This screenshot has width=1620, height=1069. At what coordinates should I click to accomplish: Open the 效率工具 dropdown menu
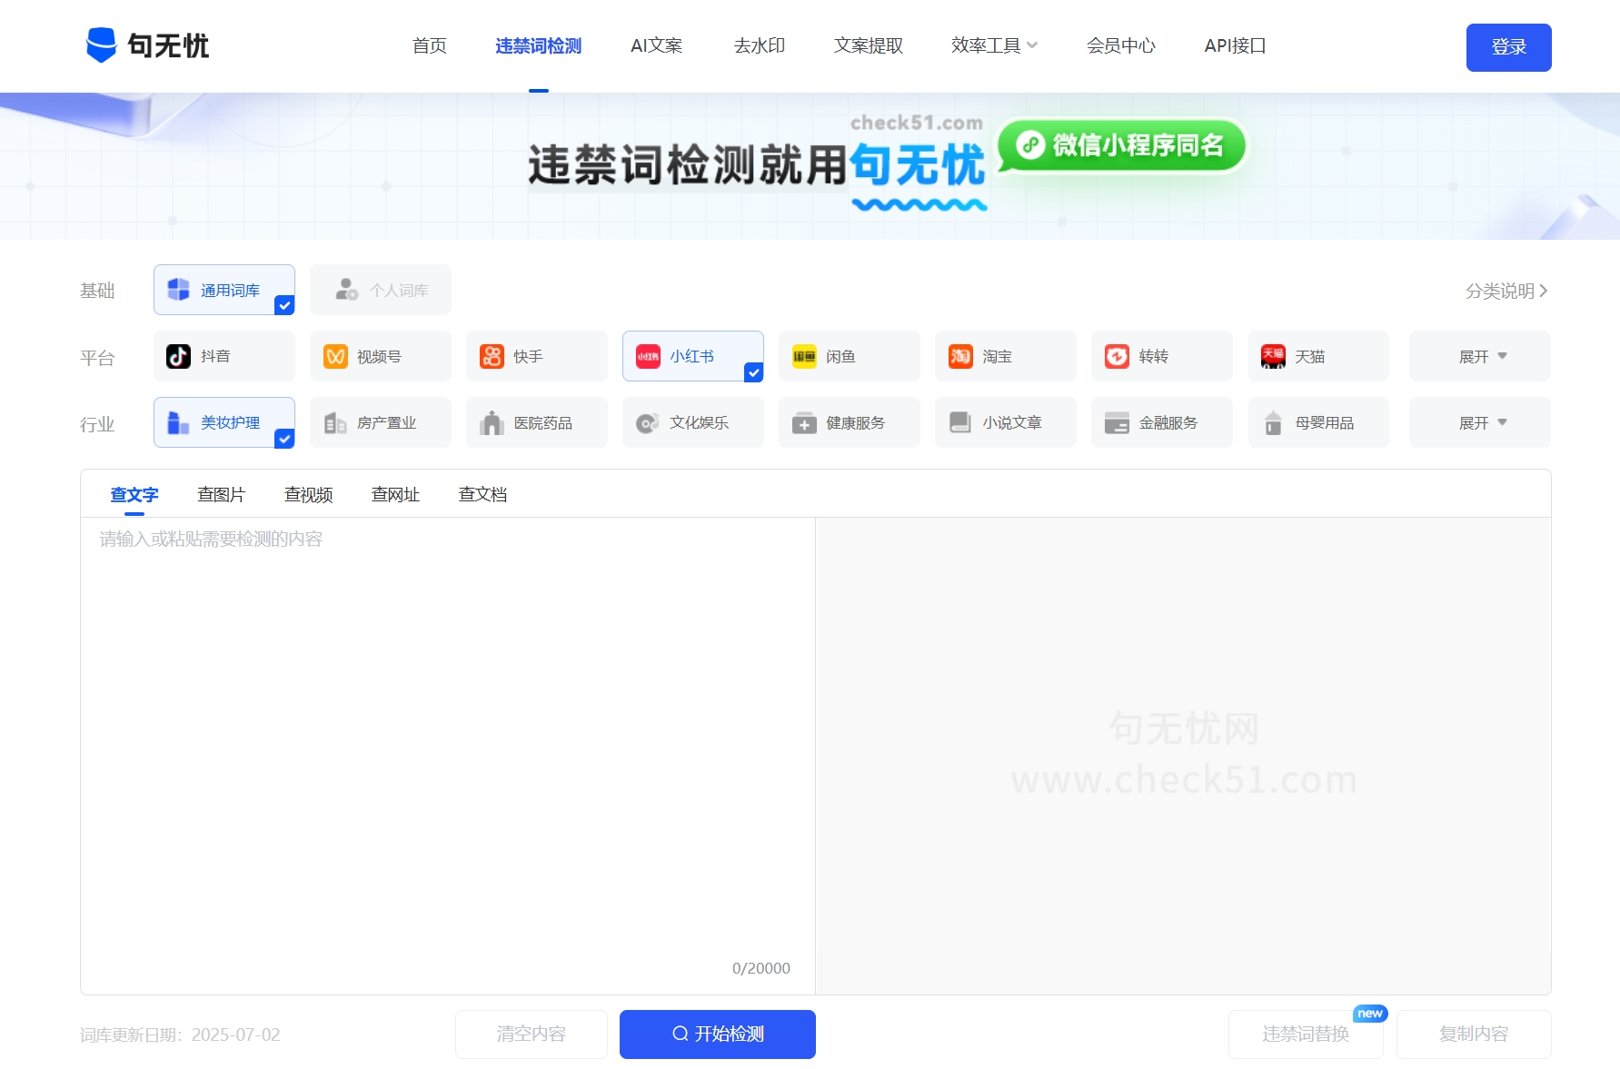click(x=994, y=45)
